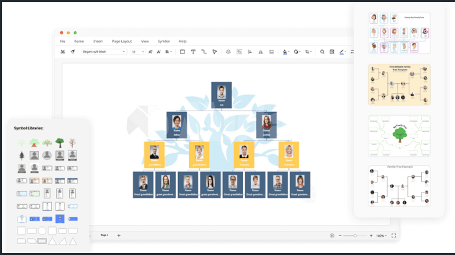
Task: Open the 'Elegant soft black' font dropdown
Action: pos(103,52)
